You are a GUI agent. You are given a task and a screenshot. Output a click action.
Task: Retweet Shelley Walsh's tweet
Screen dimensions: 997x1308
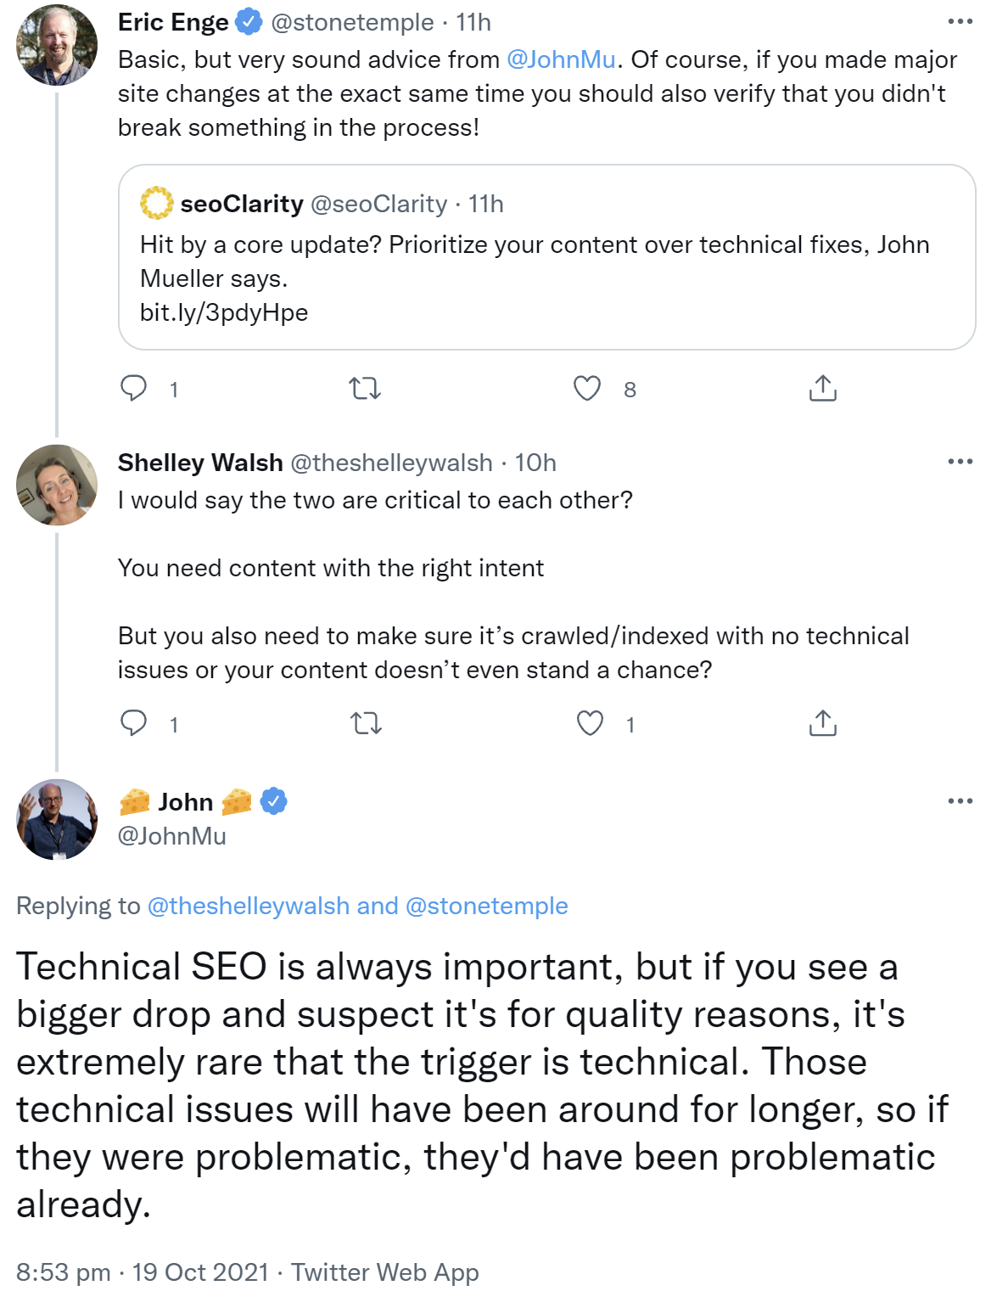366,723
